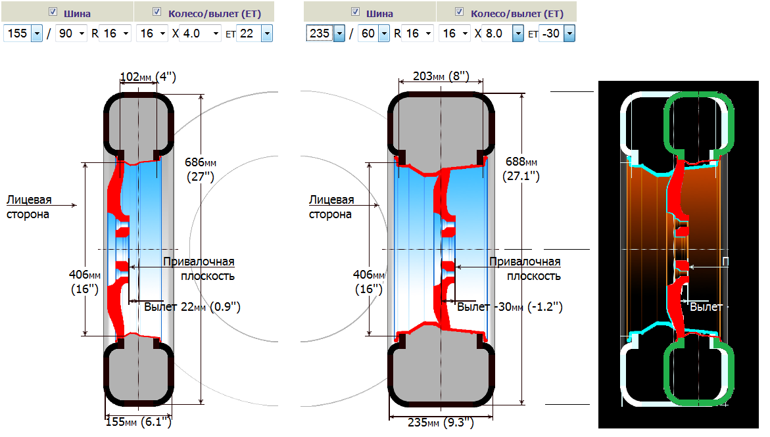The height and width of the screenshot is (437, 770).
Task: Click the 235мм (9.3") tire width label
Action: click(441, 423)
